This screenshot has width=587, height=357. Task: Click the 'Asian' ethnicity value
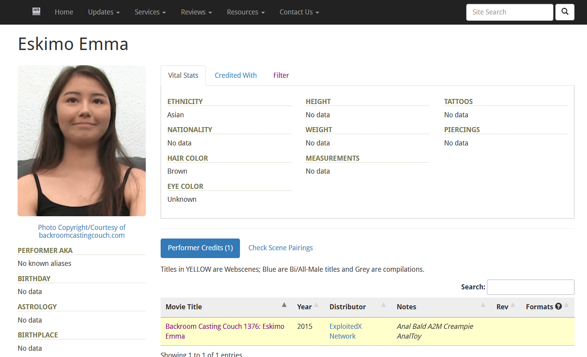tap(175, 115)
